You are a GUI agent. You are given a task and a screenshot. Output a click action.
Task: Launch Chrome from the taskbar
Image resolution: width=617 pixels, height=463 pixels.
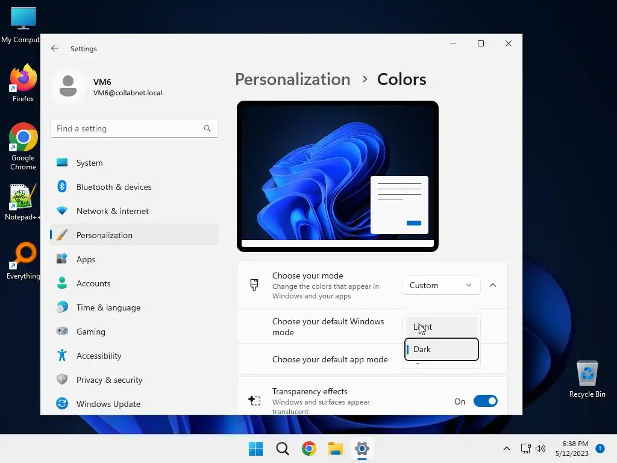click(x=309, y=449)
